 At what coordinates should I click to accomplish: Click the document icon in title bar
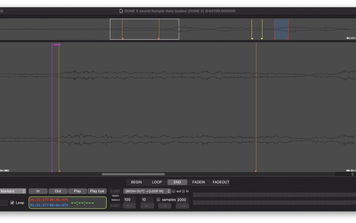(121, 11)
